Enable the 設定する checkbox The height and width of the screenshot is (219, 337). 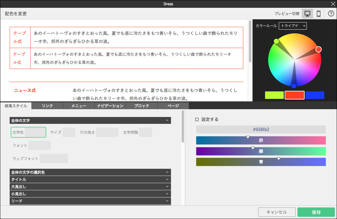[197, 119]
